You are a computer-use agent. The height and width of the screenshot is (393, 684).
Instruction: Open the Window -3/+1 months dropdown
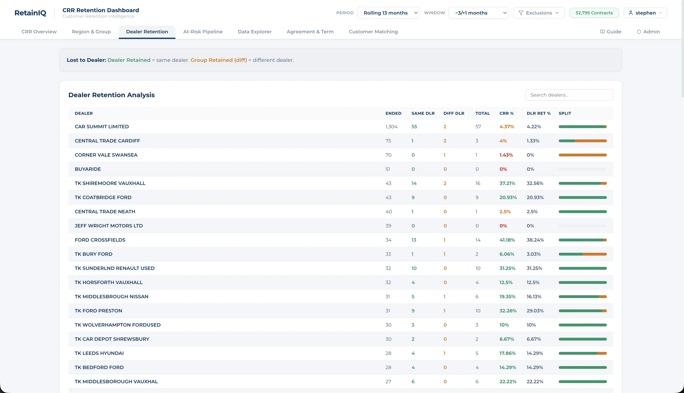[x=478, y=13]
